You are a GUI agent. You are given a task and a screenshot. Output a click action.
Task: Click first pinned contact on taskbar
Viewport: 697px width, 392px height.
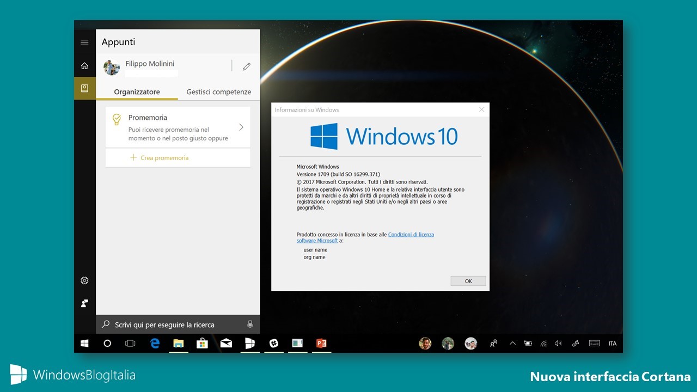(425, 344)
